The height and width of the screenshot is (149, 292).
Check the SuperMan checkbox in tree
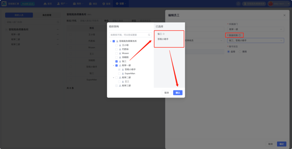click(x=120, y=74)
